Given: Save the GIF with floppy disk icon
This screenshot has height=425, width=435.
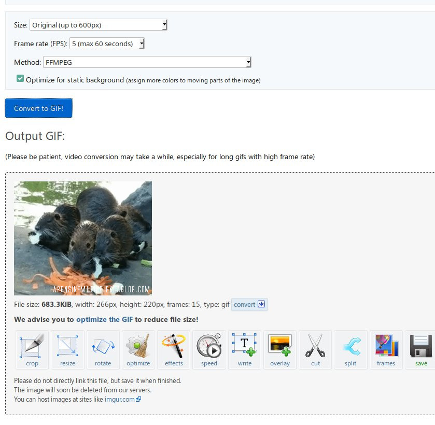Looking at the screenshot, I should pos(421,349).
